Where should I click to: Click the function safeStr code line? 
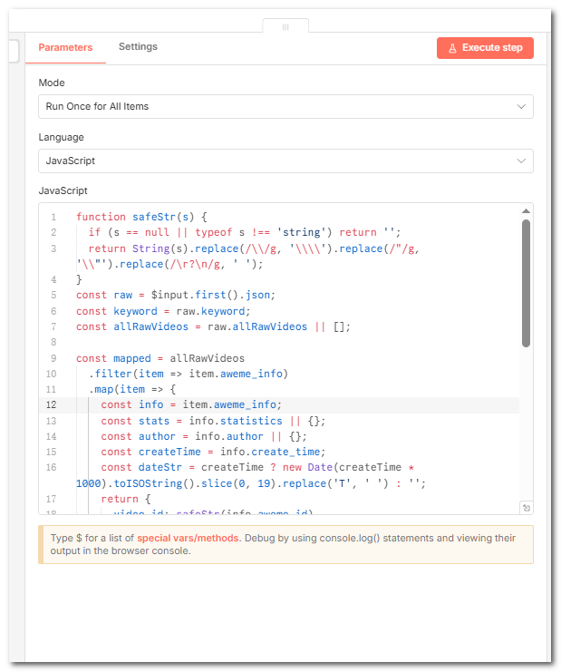click(141, 217)
